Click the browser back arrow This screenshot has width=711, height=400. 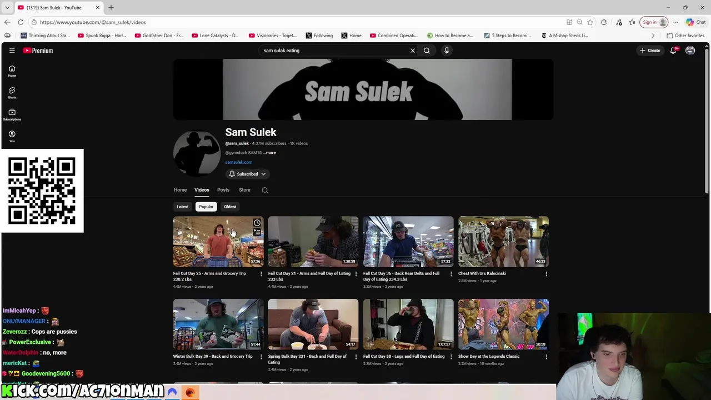[x=7, y=22]
